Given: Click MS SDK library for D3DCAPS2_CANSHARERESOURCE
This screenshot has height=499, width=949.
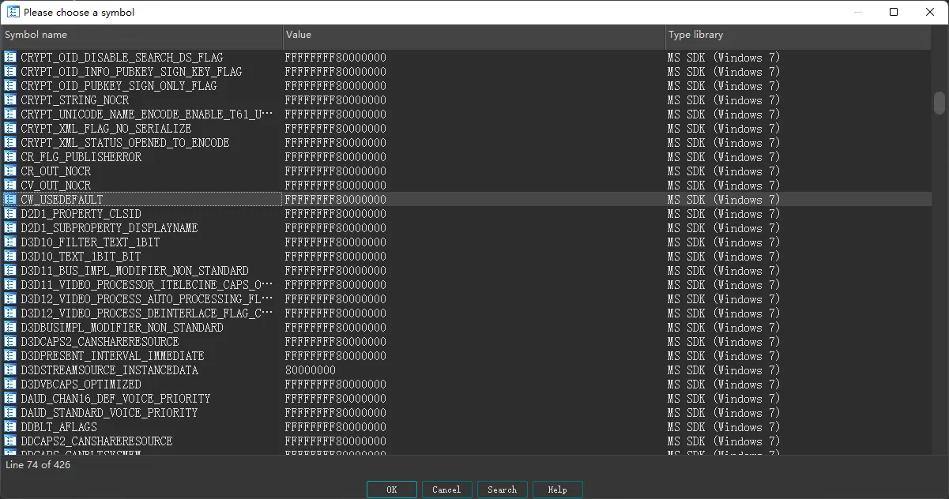Looking at the screenshot, I should (724, 342).
